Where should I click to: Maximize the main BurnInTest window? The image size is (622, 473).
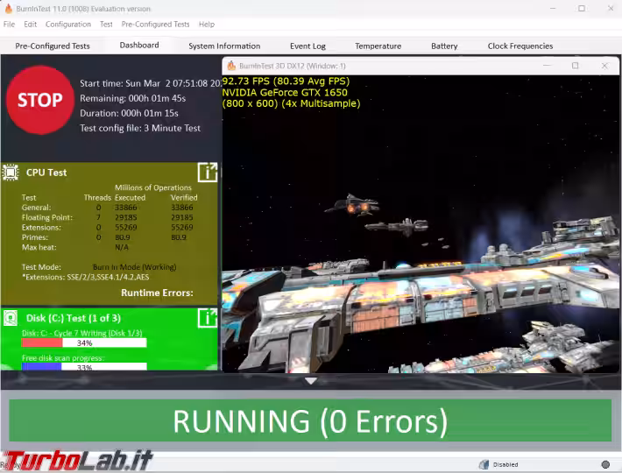pos(582,9)
